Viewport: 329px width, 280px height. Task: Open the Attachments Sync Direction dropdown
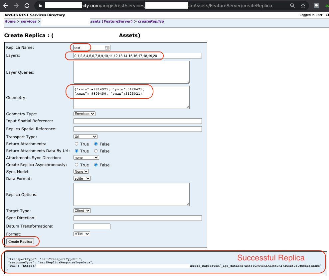[x=86, y=157]
